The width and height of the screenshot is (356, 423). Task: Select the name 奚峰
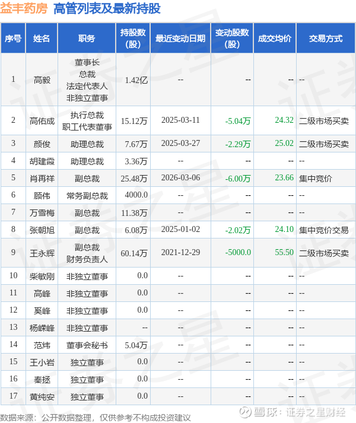click(x=42, y=311)
